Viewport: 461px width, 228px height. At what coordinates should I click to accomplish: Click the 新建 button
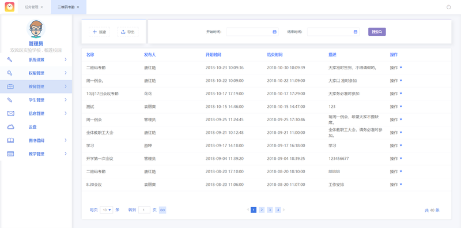99,32
